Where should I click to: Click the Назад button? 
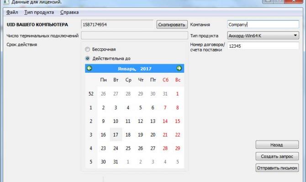point(277,145)
